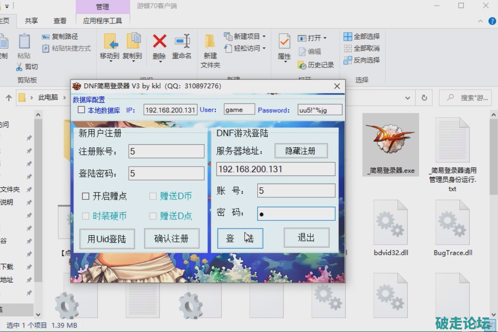Screen dimensions: 498x332
Task: Click the 确认注册 button
Action: tap(171, 239)
